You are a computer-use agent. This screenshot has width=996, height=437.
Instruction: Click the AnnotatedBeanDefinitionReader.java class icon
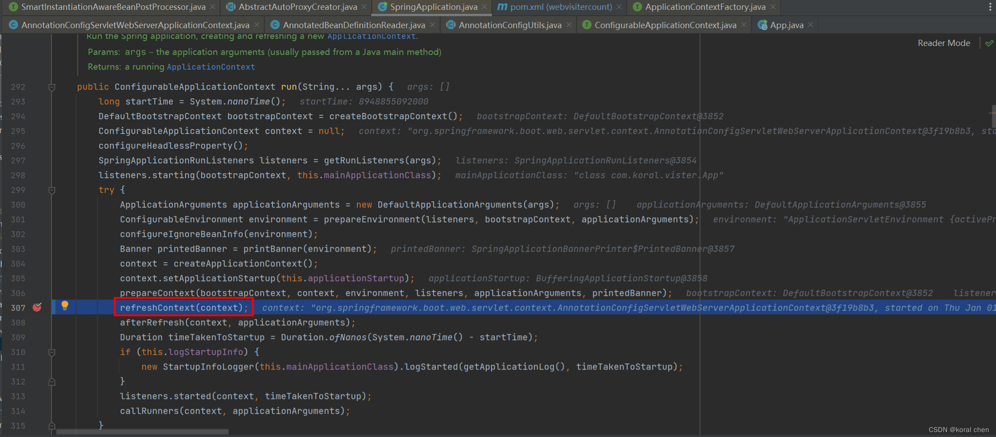coord(275,25)
